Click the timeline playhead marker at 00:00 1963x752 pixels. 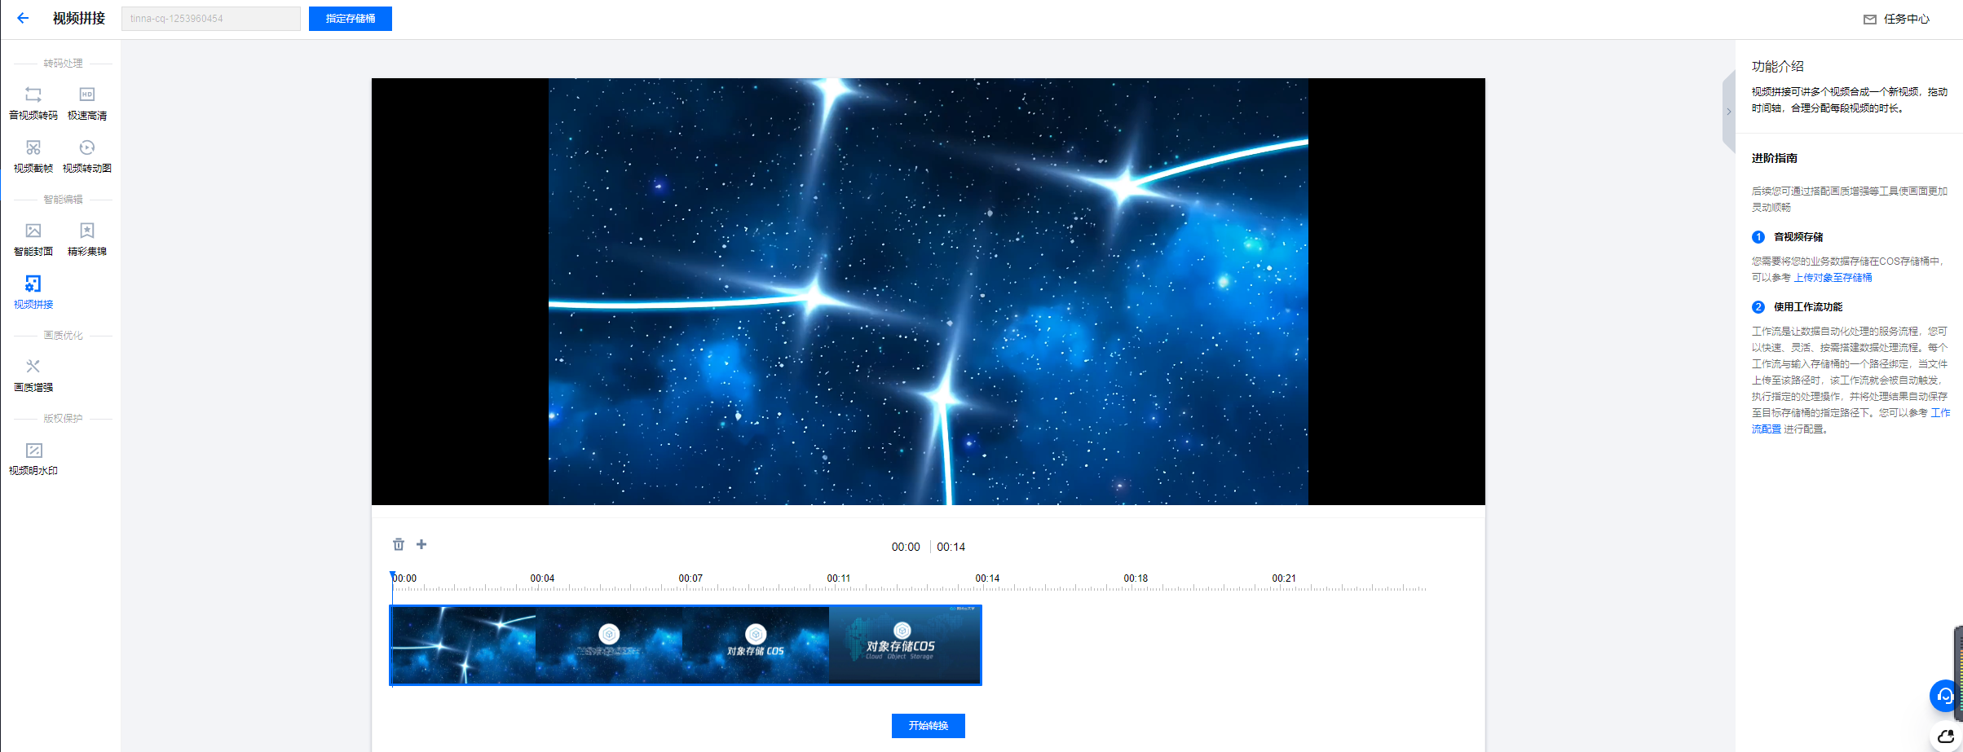(393, 577)
